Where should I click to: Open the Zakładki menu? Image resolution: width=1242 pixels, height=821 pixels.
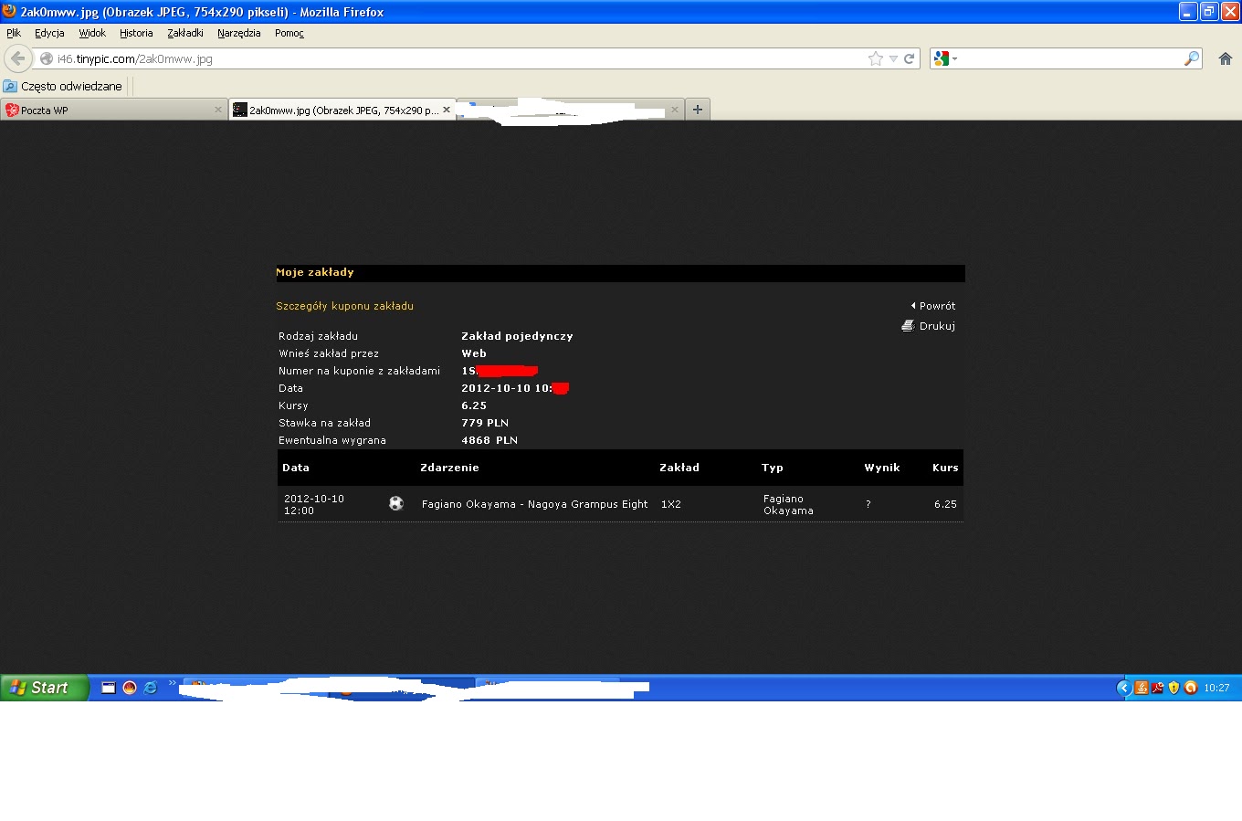click(185, 33)
